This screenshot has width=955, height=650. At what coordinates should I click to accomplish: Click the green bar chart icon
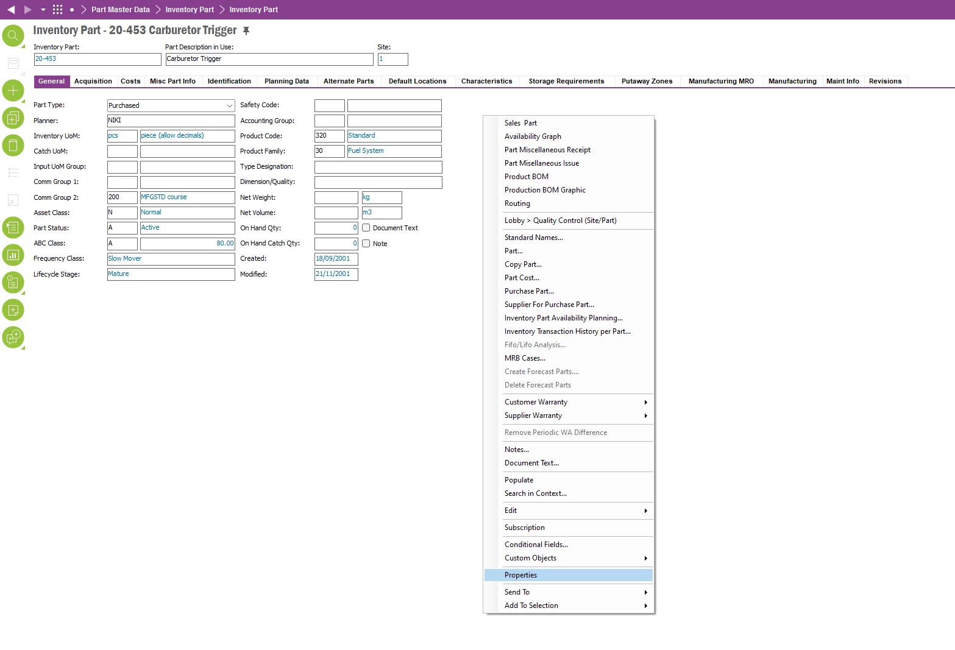pyautogui.click(x=13, y=255)
